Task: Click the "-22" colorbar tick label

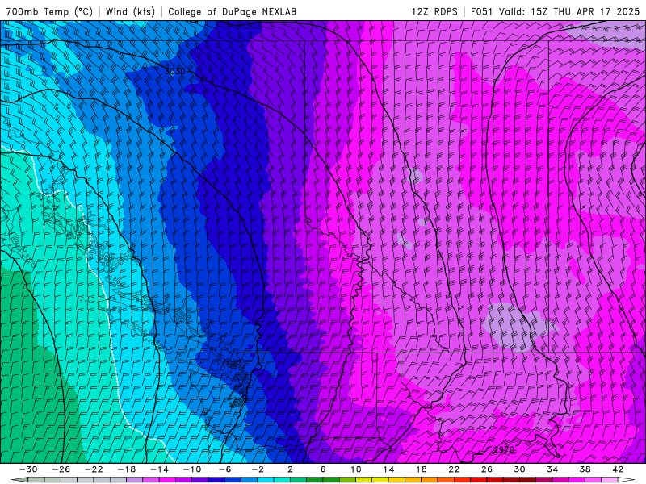Action: [x=94, y=469]
